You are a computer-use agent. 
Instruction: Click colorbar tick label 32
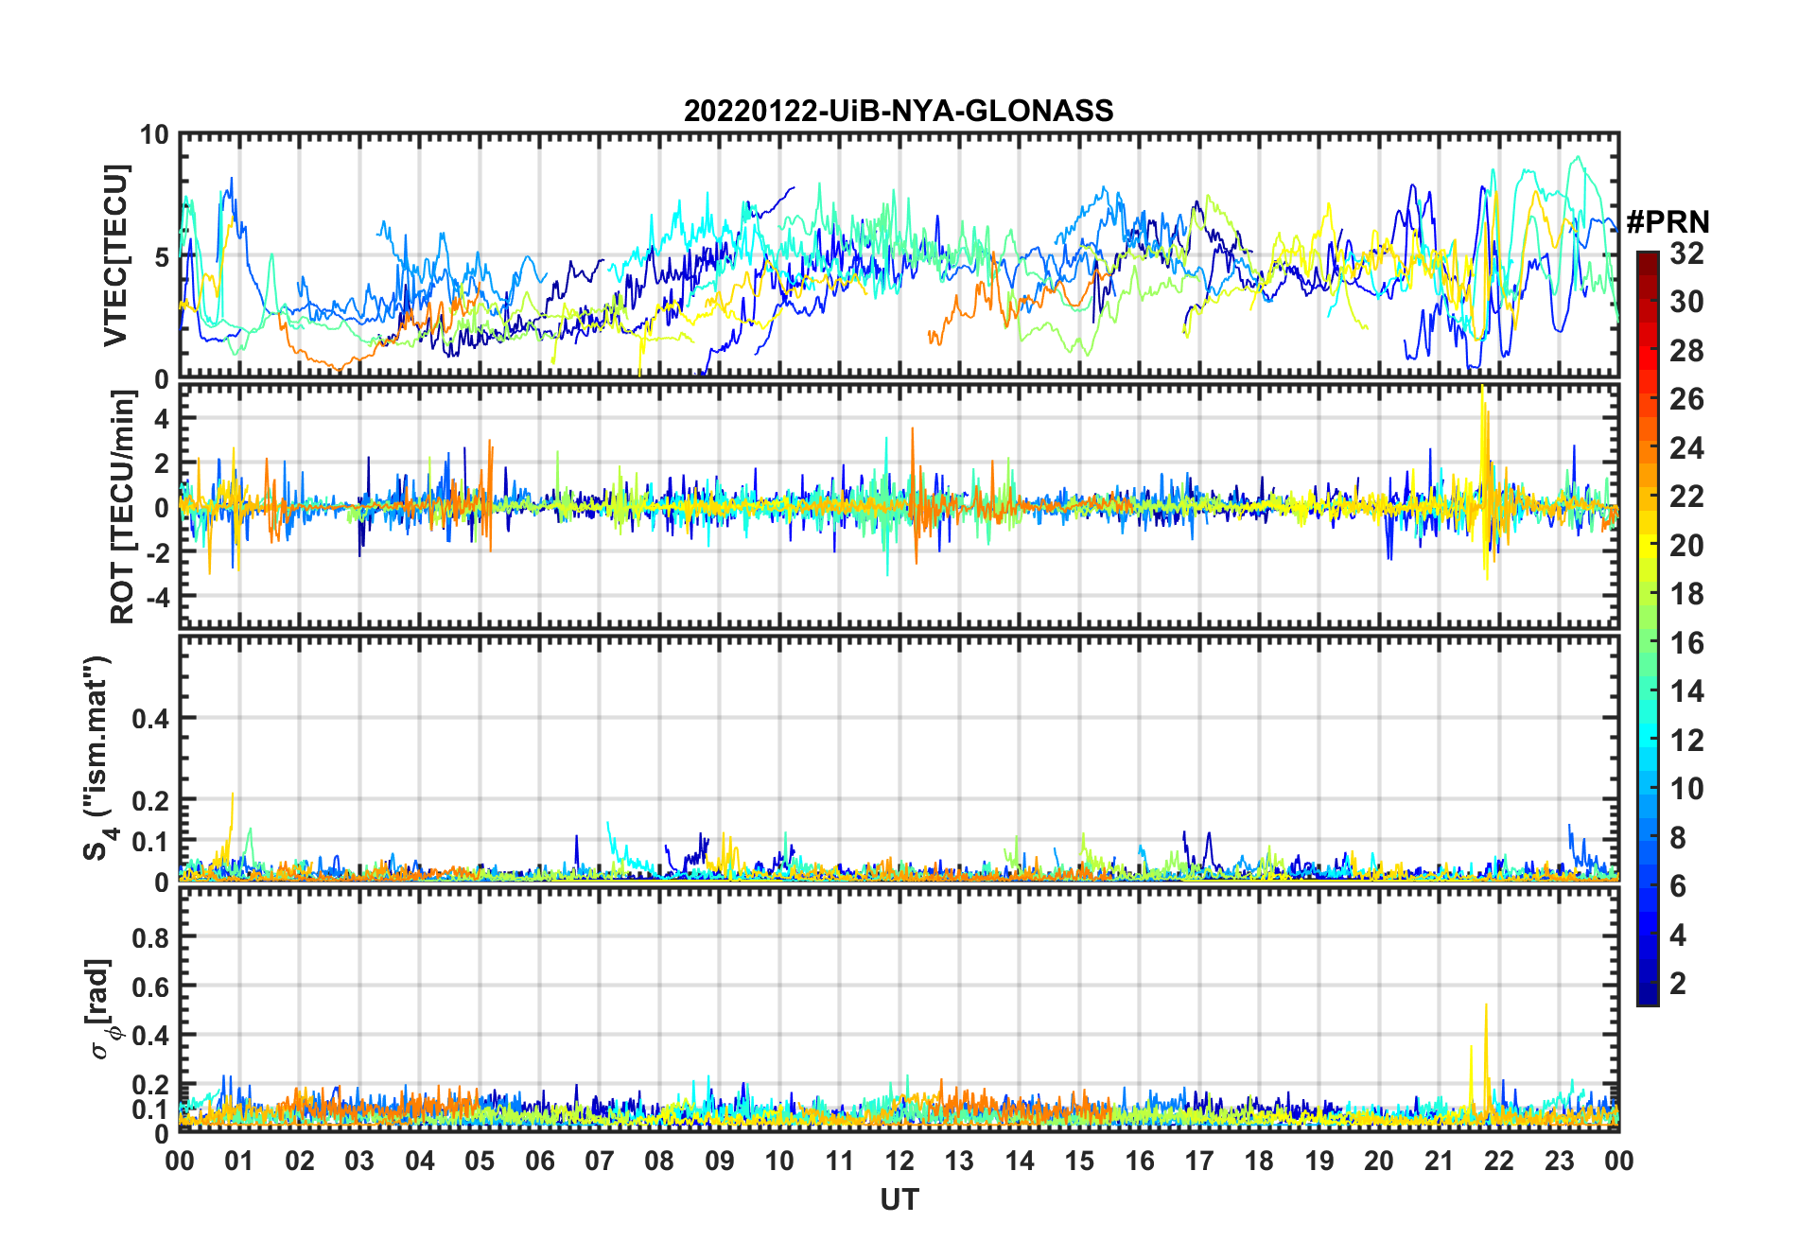[x=1686, y=253]
